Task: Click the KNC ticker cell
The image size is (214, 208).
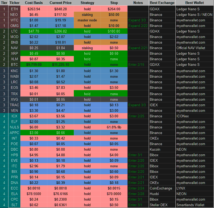Action: (14, 71)
